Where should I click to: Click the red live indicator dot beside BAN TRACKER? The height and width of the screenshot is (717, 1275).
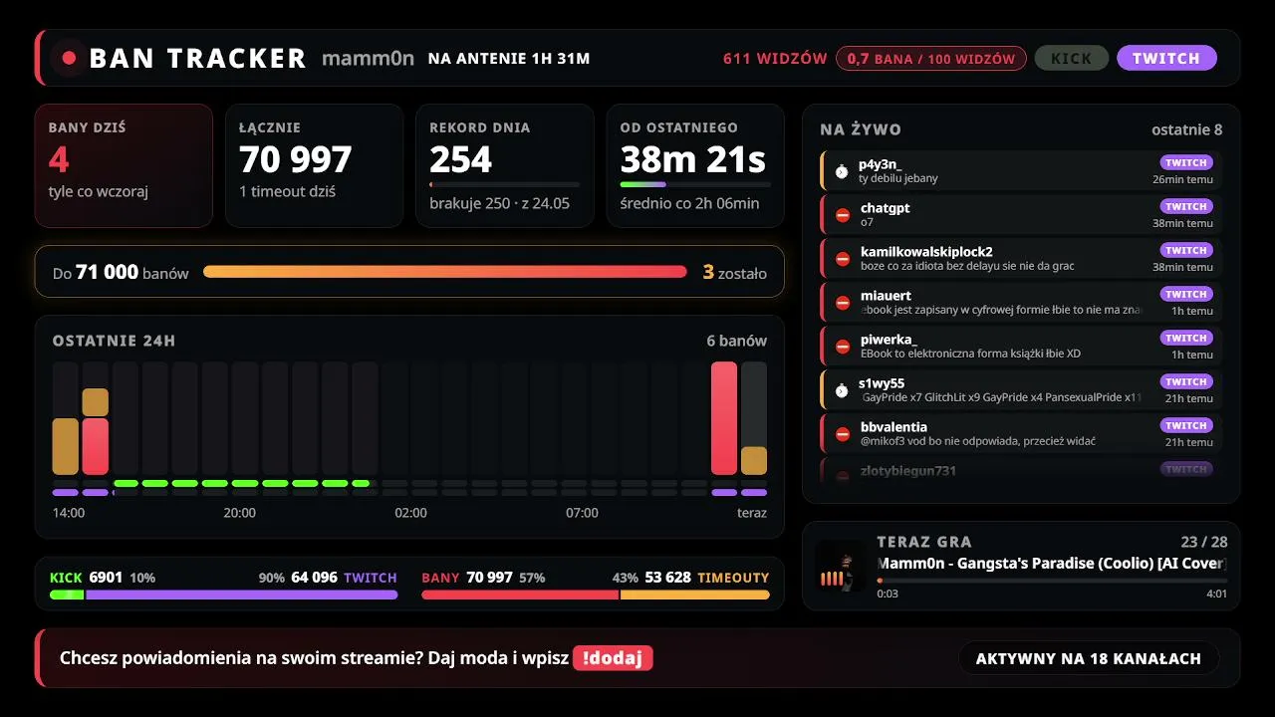point(69,58)
